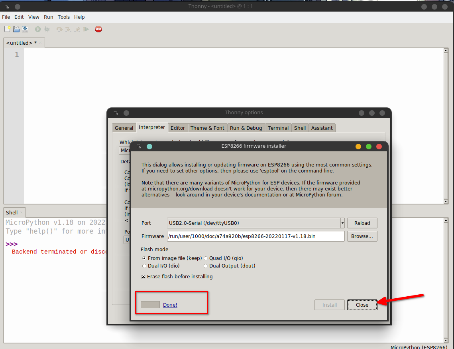Click Thonny logo icon in options dialog title
This screenshot has height=349, width=454.
coord(116,113)
